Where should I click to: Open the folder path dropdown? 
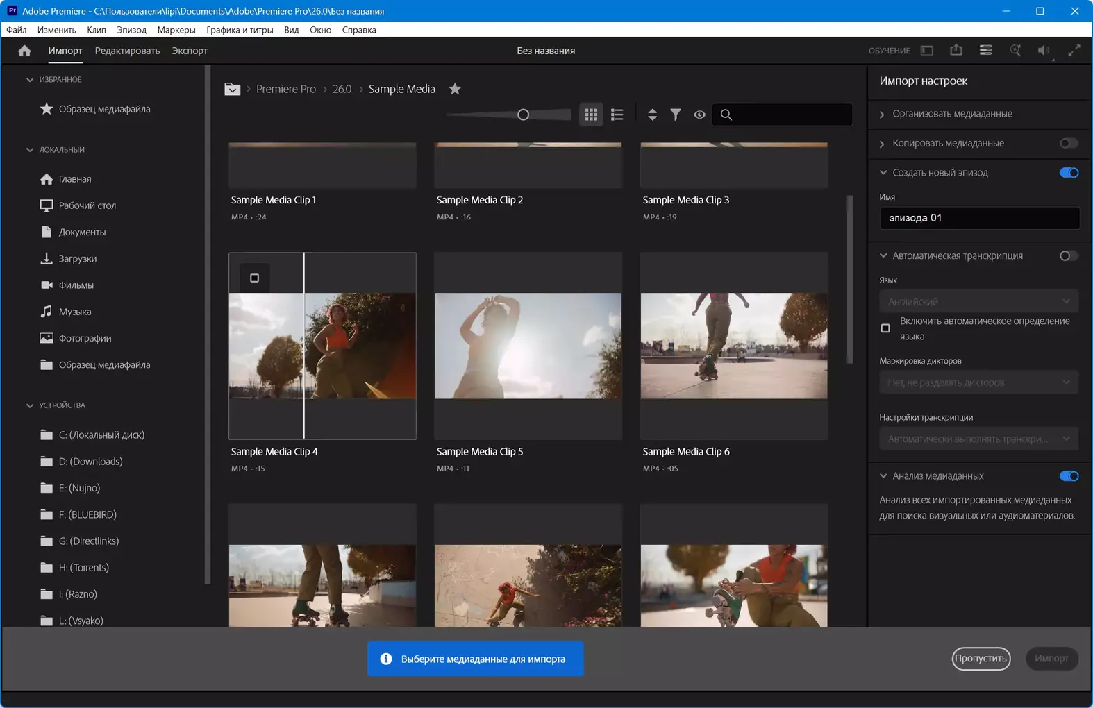click(233, 90)
